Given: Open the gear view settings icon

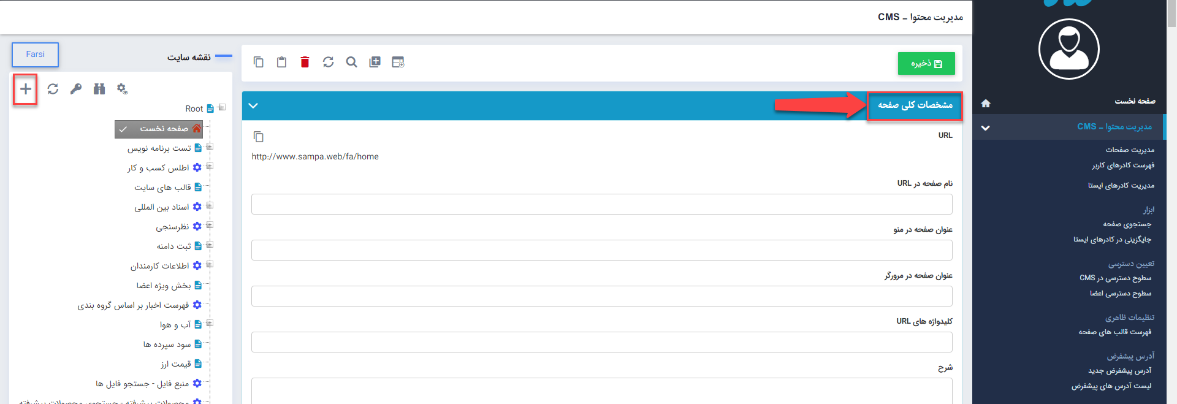Looking at the screenshot, I should 123,90.
